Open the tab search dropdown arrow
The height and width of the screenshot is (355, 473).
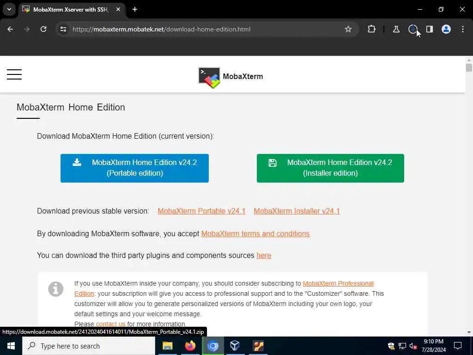[9, 9]
